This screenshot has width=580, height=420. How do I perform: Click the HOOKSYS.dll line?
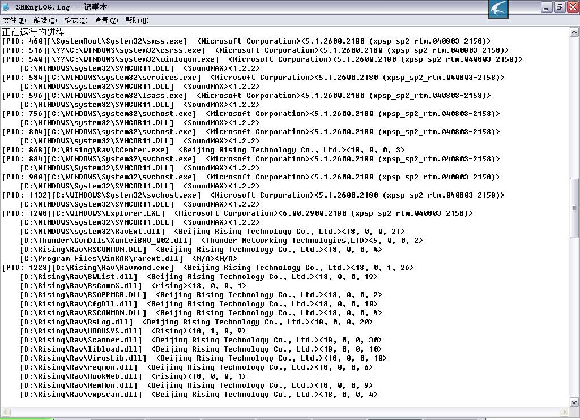point(133,331)
